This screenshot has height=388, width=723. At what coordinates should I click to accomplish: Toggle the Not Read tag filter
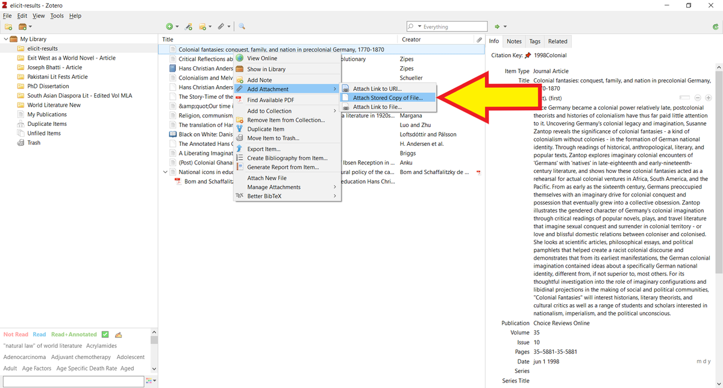click(x=16, y=334)
